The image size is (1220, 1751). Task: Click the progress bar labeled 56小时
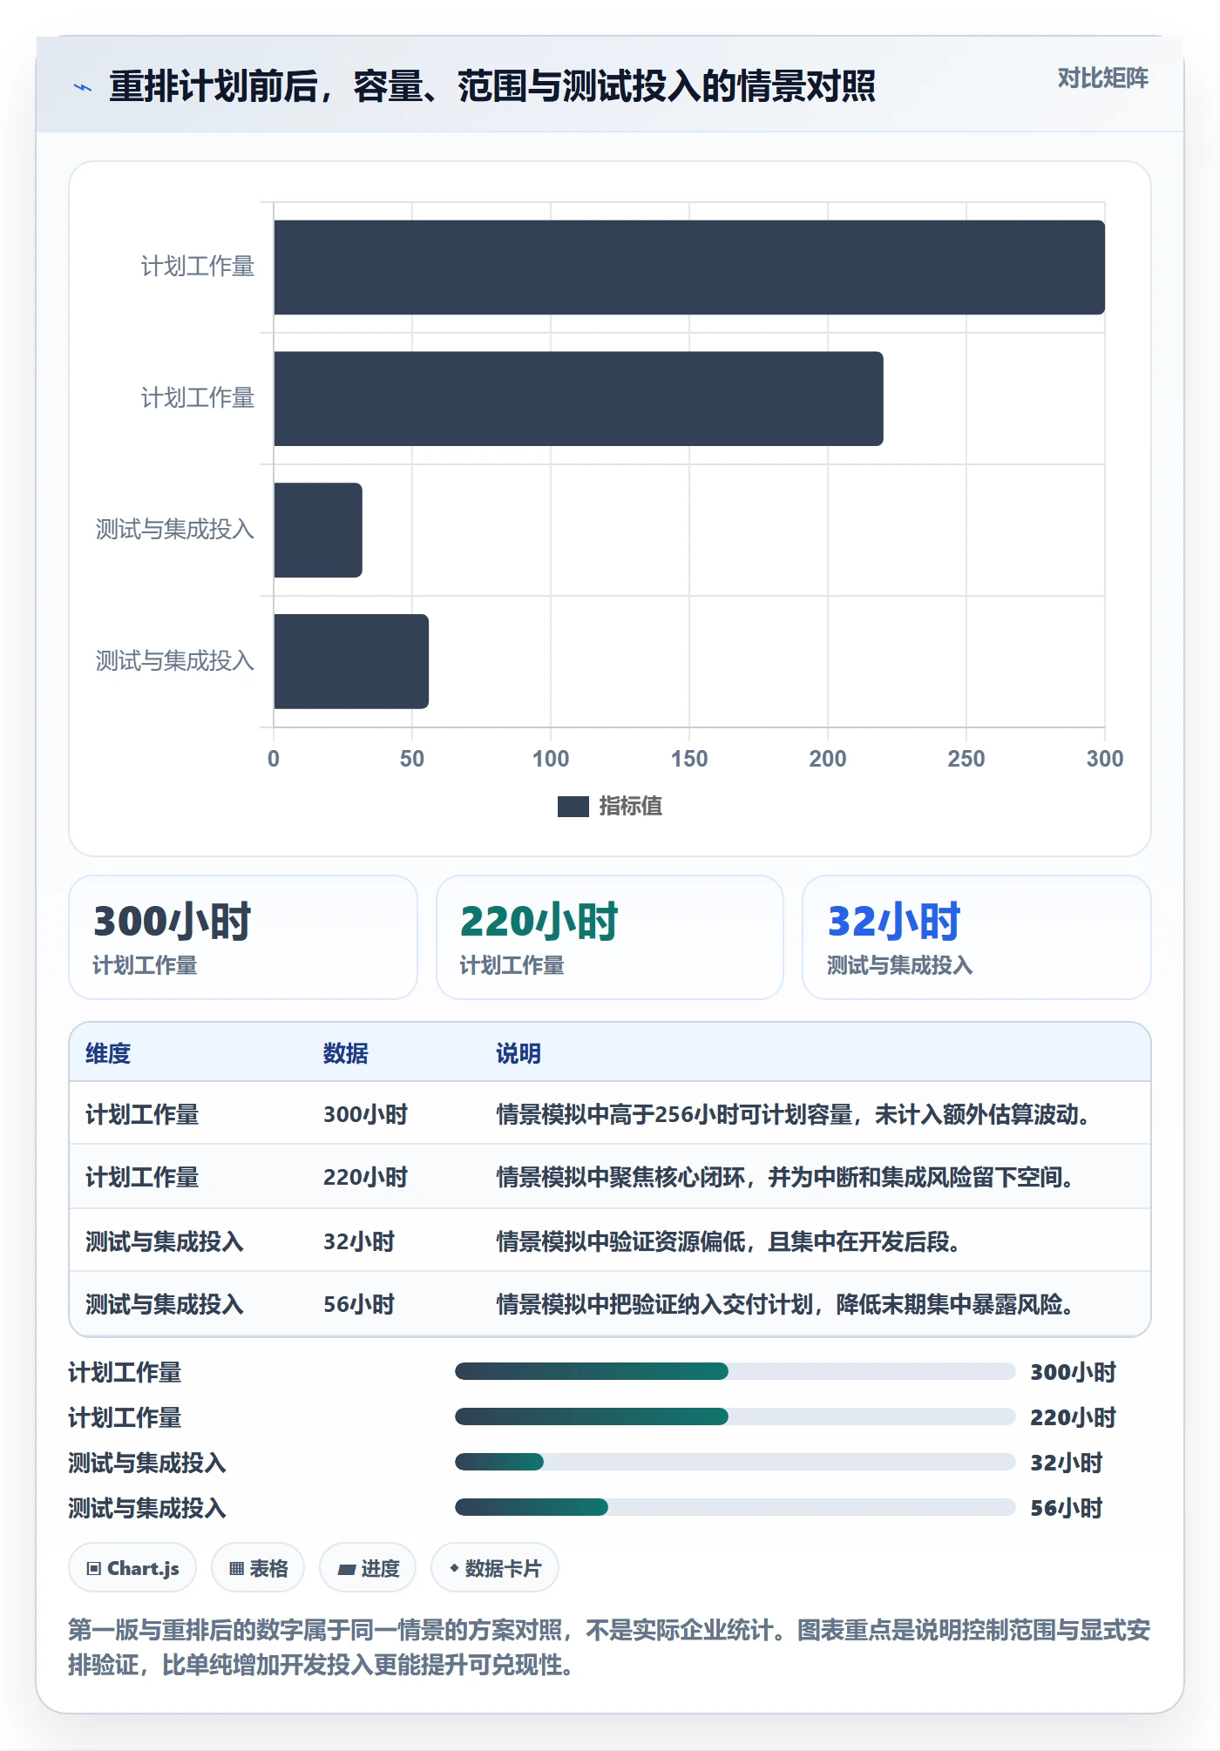735,1507
